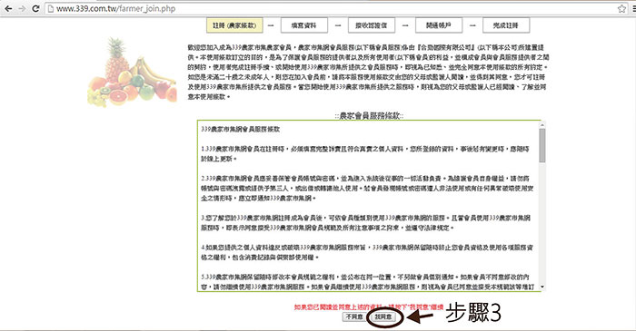Click the red agreement notice text
The width and height of the screenshot is (636, 331).
tap(369, 307)
